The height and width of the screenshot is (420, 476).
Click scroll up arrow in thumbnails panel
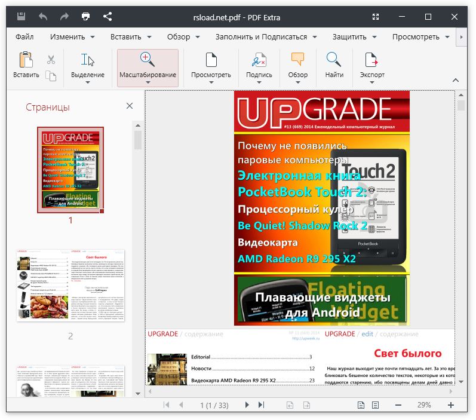[x=138, y=125]
